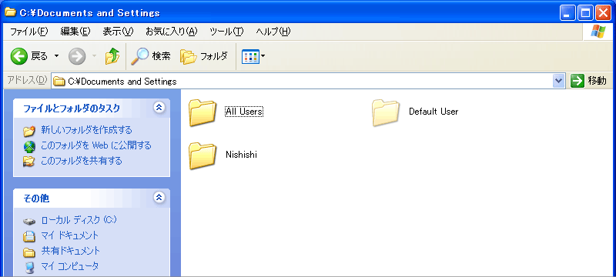Minimize the Documents and Settings window
Image resolution: width=616 pixels, height=277 pixels.
[567, 13]
